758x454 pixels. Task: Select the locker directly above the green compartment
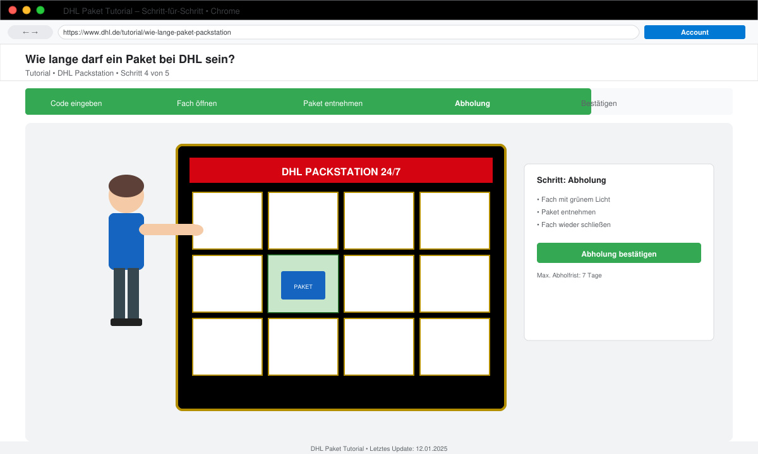click(303, 221)
